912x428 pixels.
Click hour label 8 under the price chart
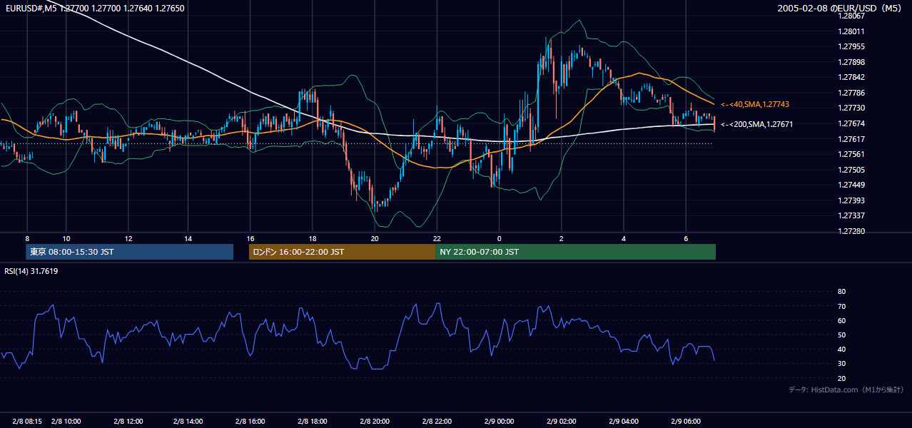pos(27,238)
